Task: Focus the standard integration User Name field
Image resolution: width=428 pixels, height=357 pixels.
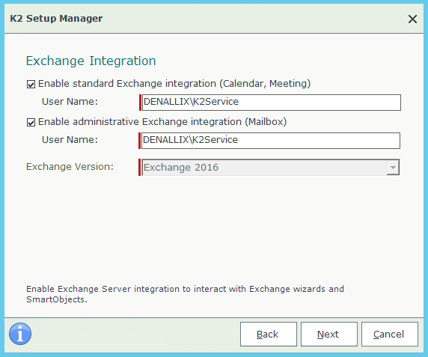Action: pos(272,103)
